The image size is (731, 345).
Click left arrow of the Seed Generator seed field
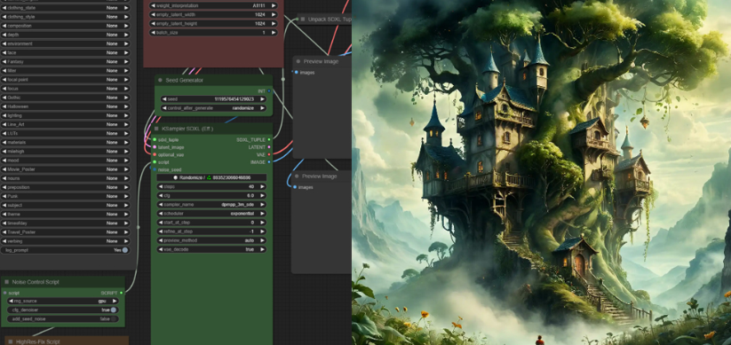(x=163, y=99)
